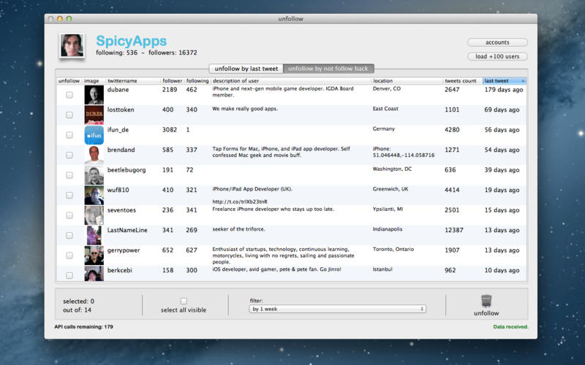Click the 'load +100 users' button
Screen dimensions: 585x365
pyautogui.click(x=497, y=56)
